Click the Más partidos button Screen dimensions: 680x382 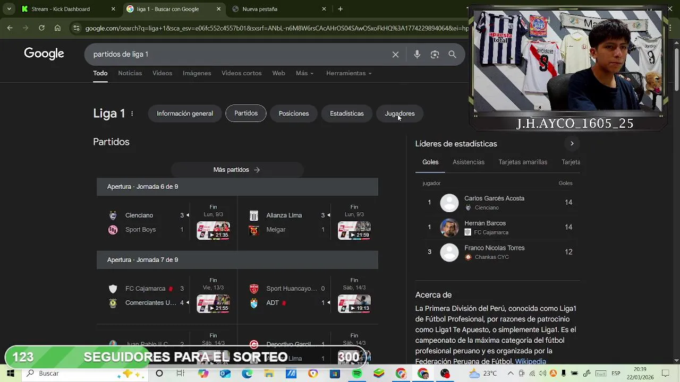tap(237, 170)
